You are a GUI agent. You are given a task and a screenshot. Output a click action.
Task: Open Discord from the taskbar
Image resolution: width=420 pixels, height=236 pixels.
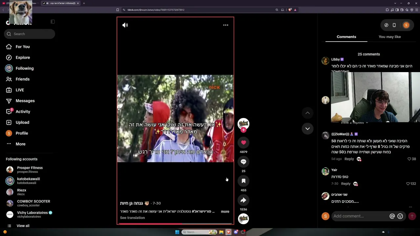click(x=236, y=232)
